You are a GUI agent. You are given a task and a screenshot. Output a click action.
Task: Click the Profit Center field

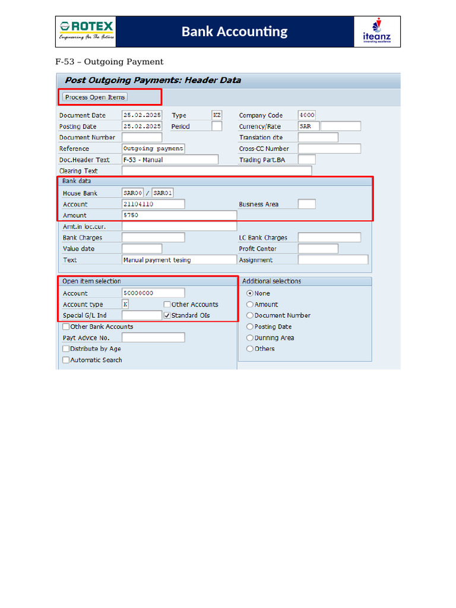(x=318, y=249)
